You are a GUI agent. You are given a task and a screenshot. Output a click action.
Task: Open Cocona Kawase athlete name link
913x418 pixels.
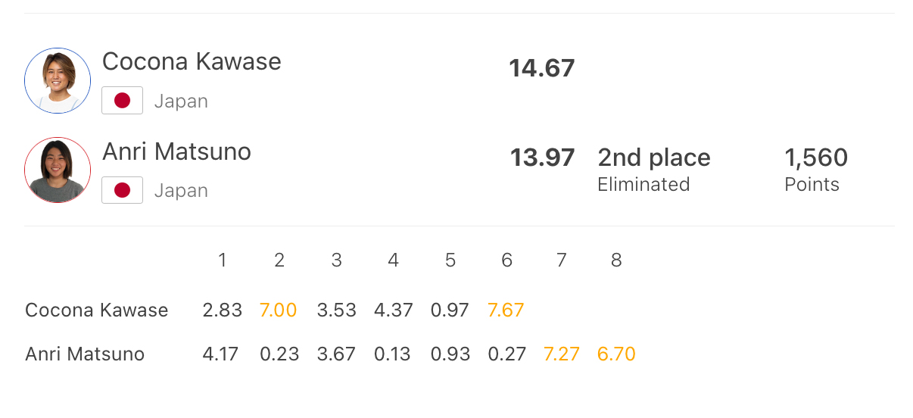[x=192, y=61]
